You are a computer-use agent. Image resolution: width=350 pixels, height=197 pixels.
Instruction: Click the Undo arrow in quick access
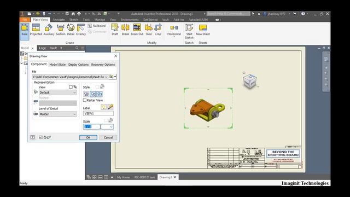click(50, 14)
